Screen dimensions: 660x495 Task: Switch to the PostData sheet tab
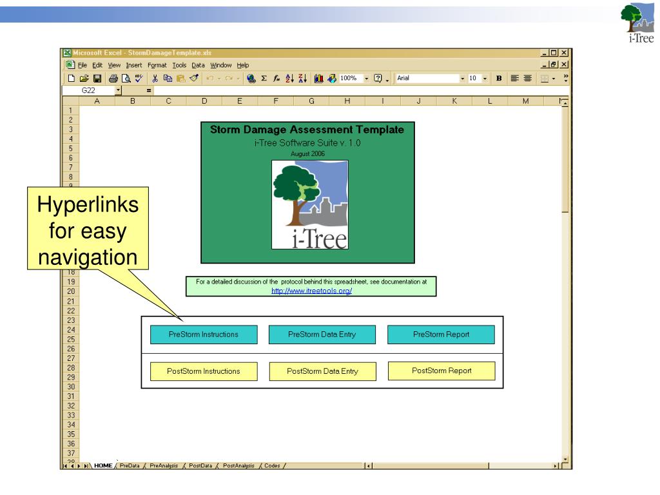click(x=200, y=465)
